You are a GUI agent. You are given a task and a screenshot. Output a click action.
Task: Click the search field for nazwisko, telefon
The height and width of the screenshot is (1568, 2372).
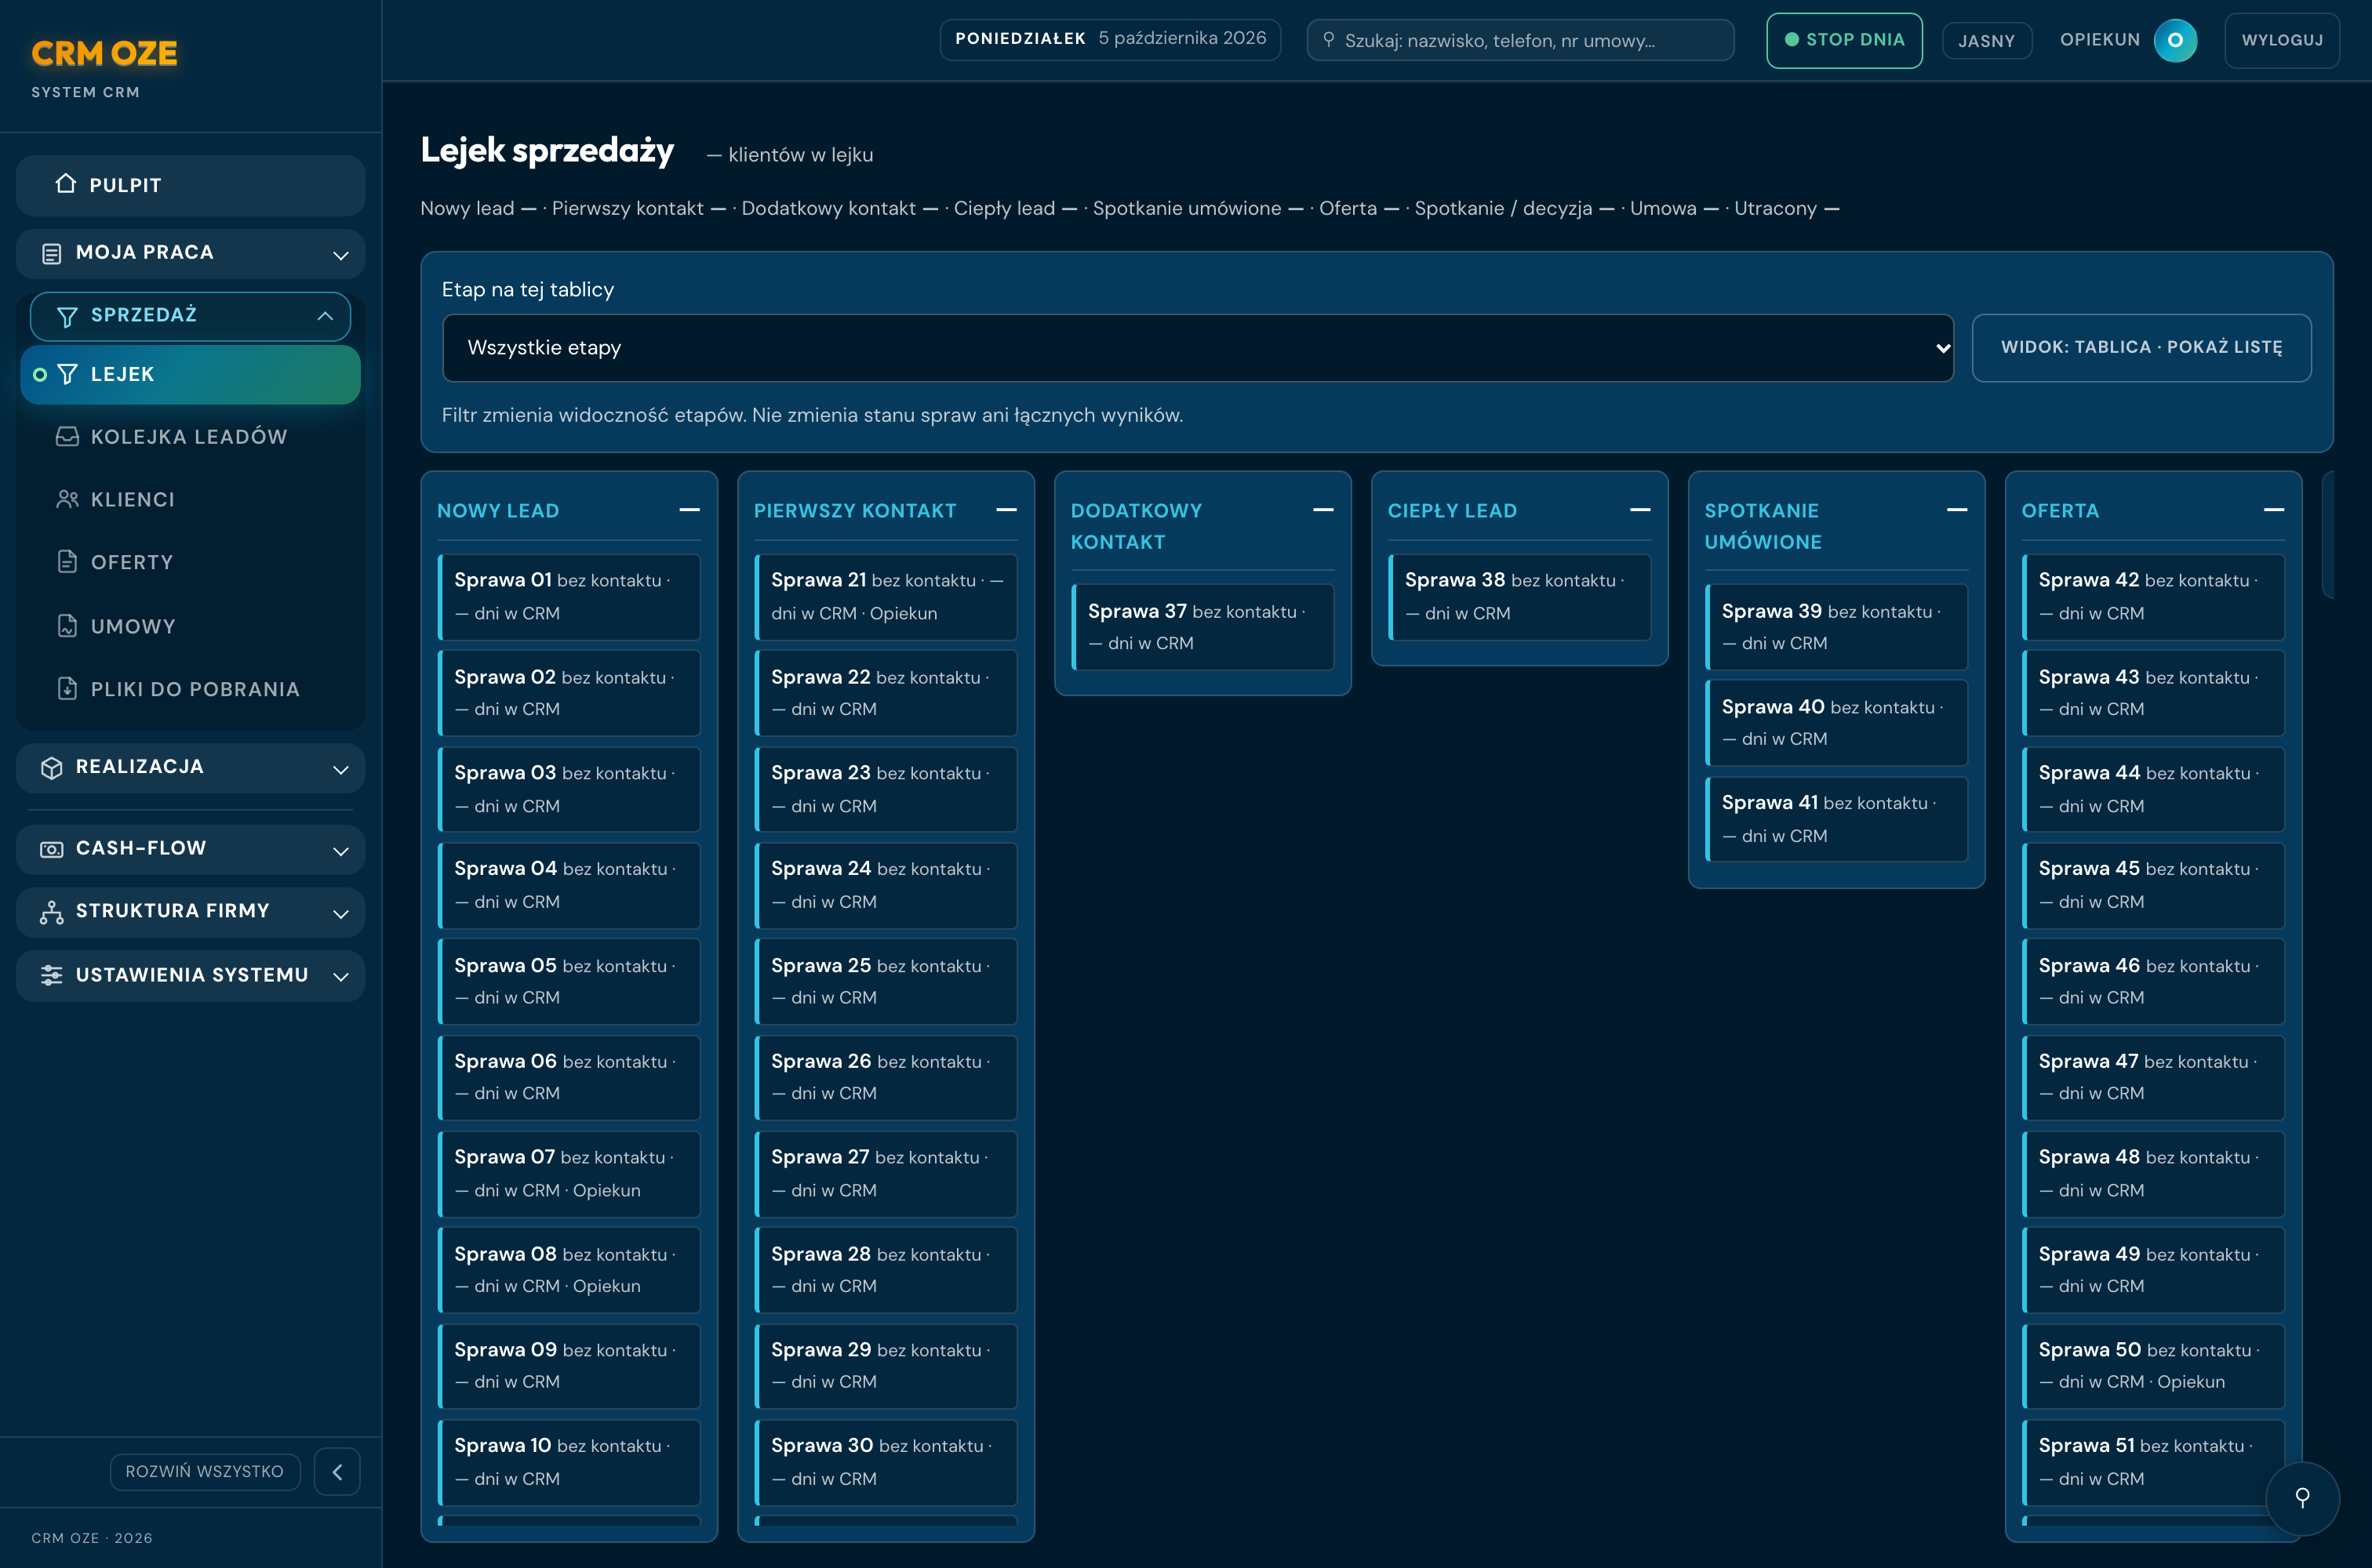click(1519, 40)
